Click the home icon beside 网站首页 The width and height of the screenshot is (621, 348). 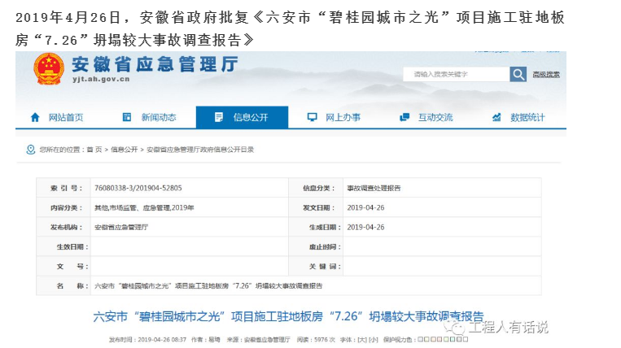pyautogui.click(x=34, y=117)
